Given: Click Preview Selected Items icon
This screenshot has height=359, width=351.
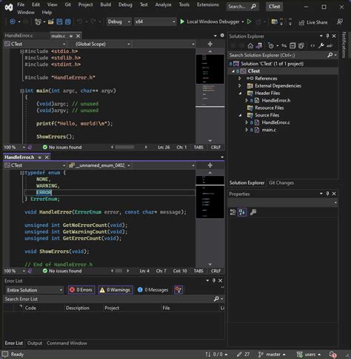Looking at the screenshot, I should 330,46.
